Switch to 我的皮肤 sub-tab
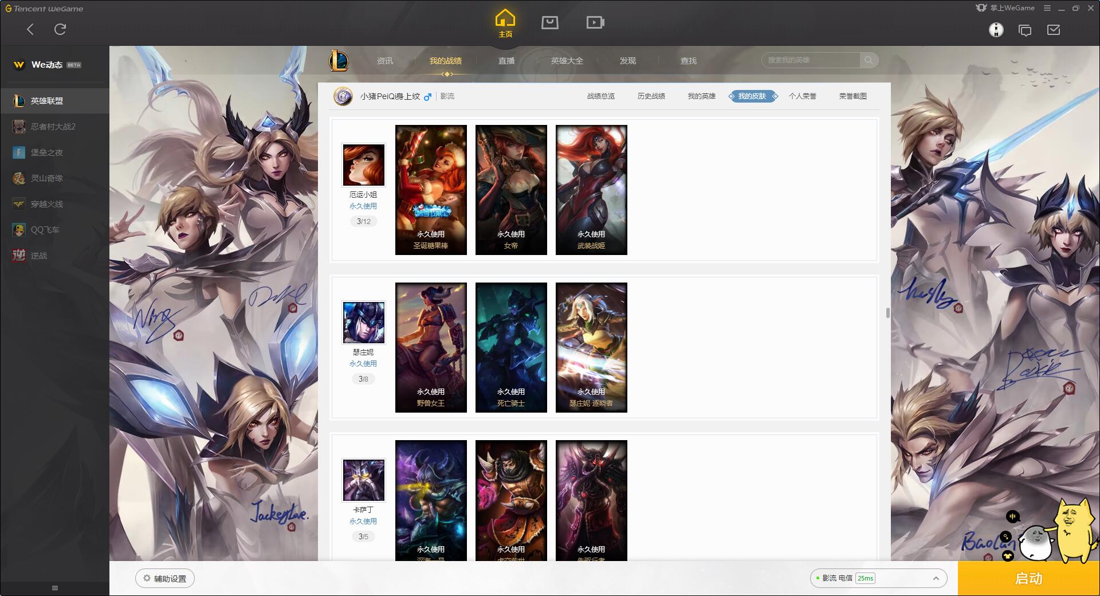The image size is (1100, 596). (753, 96)
